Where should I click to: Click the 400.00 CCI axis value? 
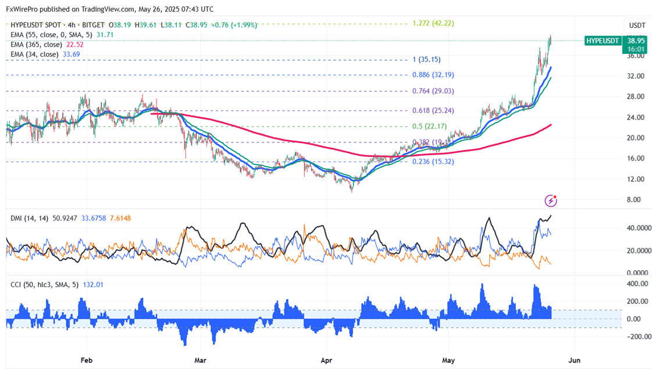[x=637, y=284]
